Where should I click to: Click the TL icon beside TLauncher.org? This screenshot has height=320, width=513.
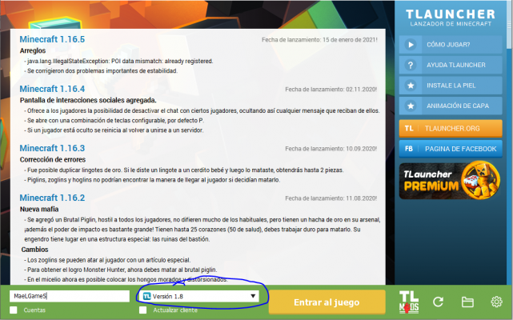pyautogui.click(x=410, y=127)
